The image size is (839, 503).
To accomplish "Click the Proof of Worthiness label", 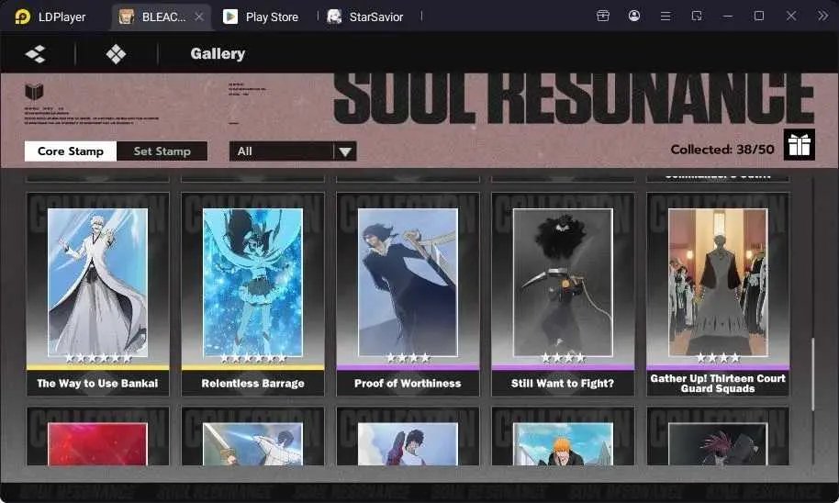I will 408,383.
